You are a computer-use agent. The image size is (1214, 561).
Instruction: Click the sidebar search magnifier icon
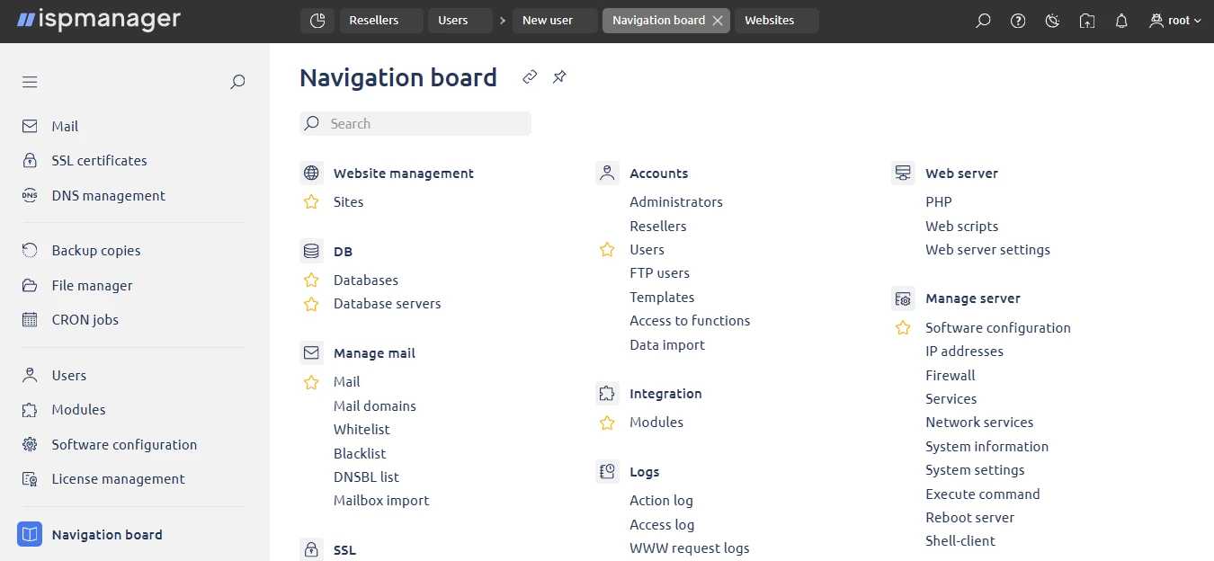pos(237,82)
